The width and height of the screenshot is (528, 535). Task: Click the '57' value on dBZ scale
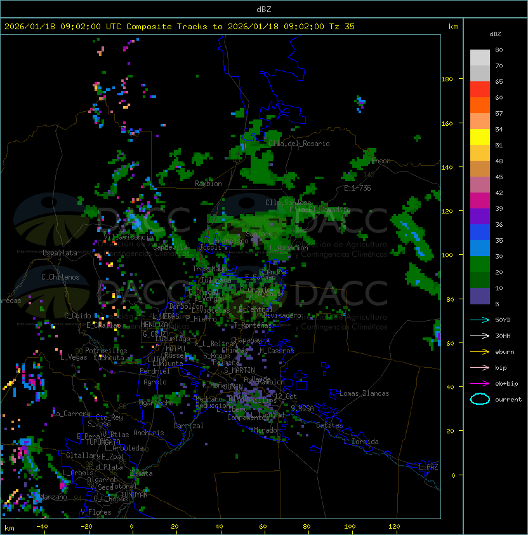(499, 113)
